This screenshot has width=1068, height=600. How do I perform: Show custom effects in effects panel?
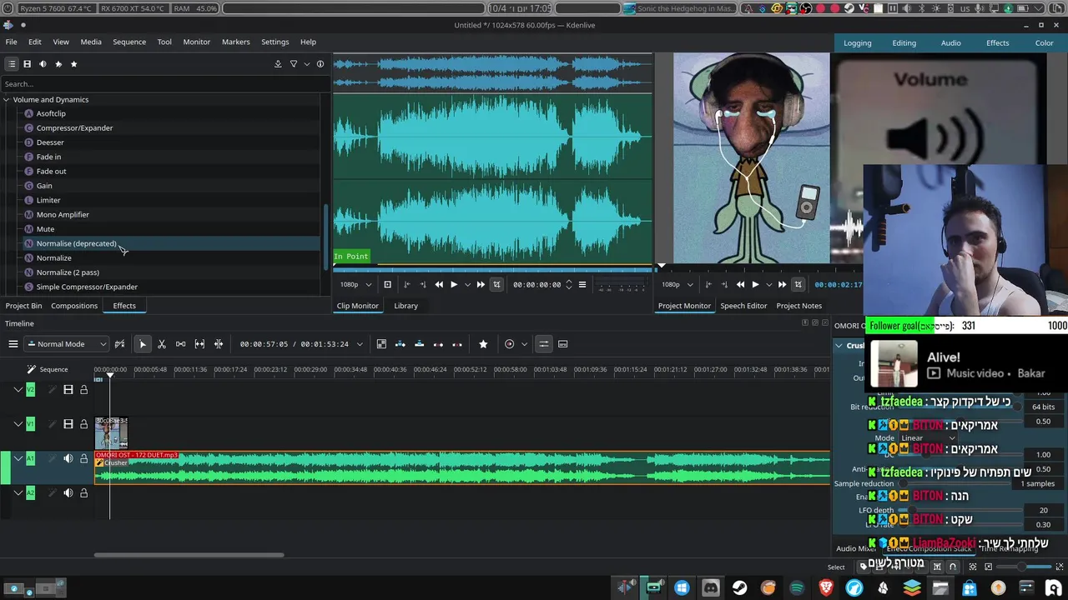tap(58, 64)
